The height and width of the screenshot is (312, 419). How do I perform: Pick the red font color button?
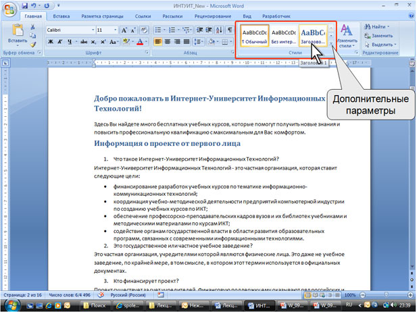140,42
